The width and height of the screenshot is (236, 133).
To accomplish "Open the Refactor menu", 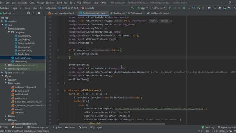I will pyautogui.click(x=50, y=3).
